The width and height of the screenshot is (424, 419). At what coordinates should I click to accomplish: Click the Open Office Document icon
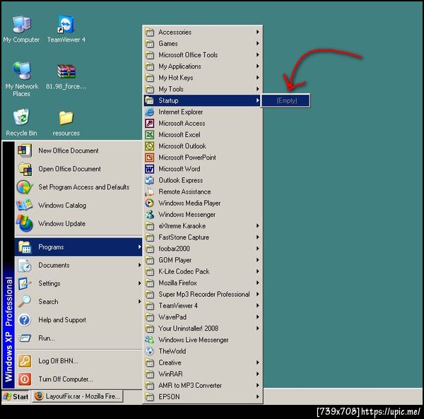[25, 169]
